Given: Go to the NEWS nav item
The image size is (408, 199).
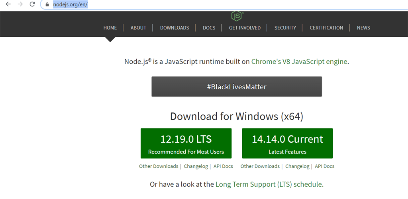Looking at the screenshot, I should (x=363, y=28).
